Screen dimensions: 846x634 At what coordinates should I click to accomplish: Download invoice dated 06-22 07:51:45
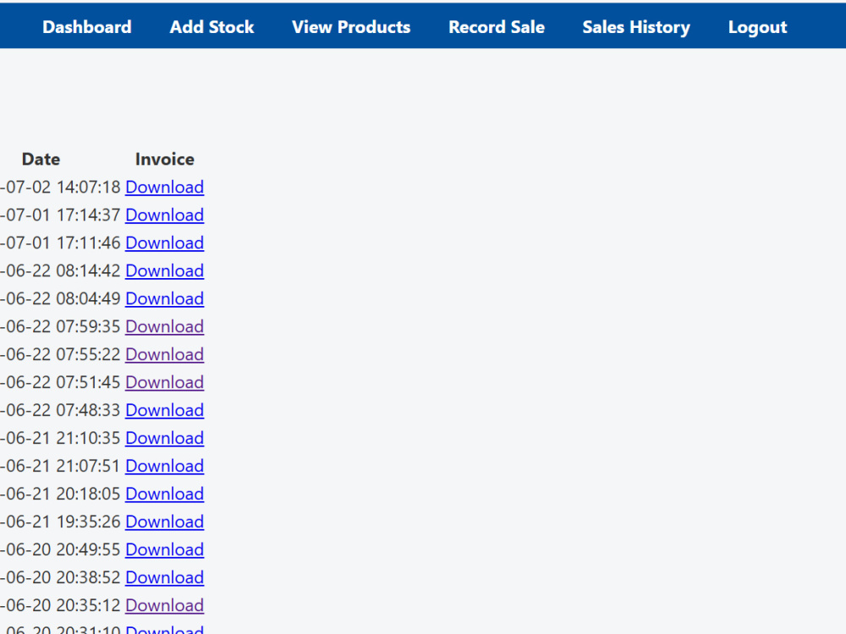[x=165, y=382]
